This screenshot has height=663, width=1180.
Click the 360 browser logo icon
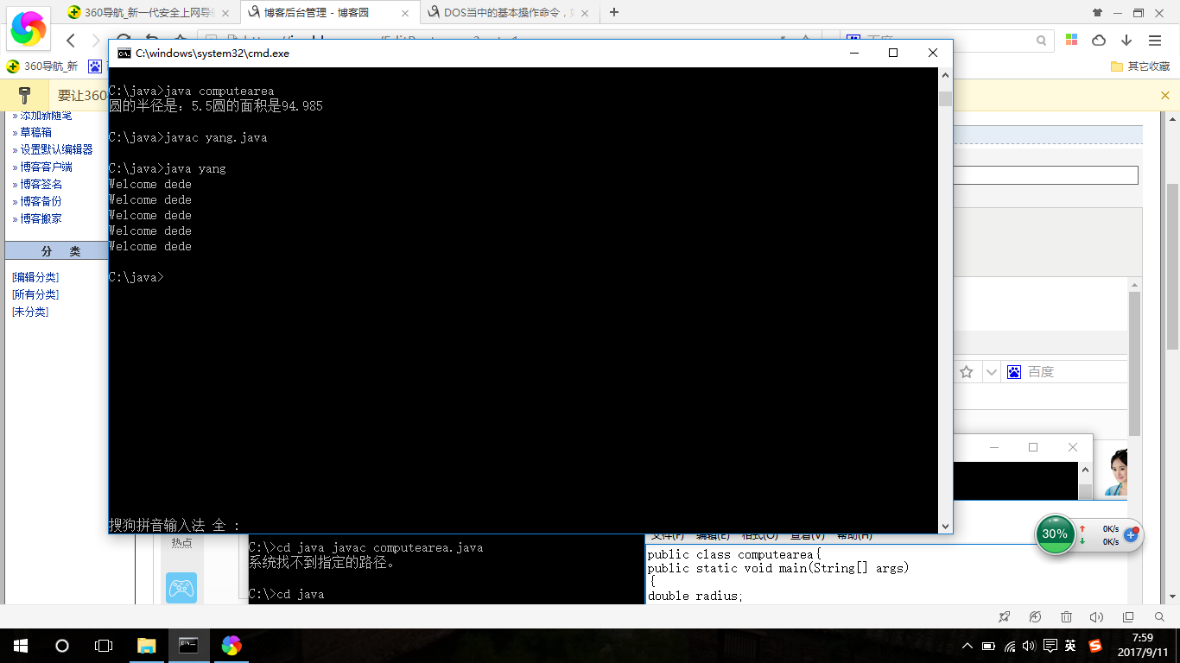click(29, 28)
